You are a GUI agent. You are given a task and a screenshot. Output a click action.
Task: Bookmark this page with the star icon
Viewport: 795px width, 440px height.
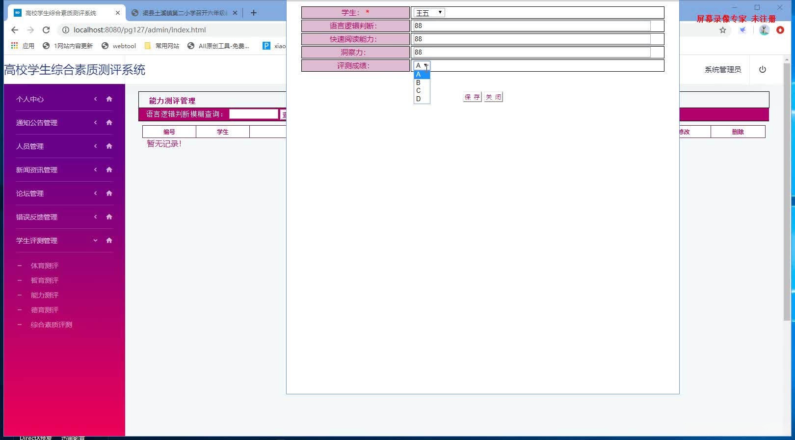(x=723, y=30)
